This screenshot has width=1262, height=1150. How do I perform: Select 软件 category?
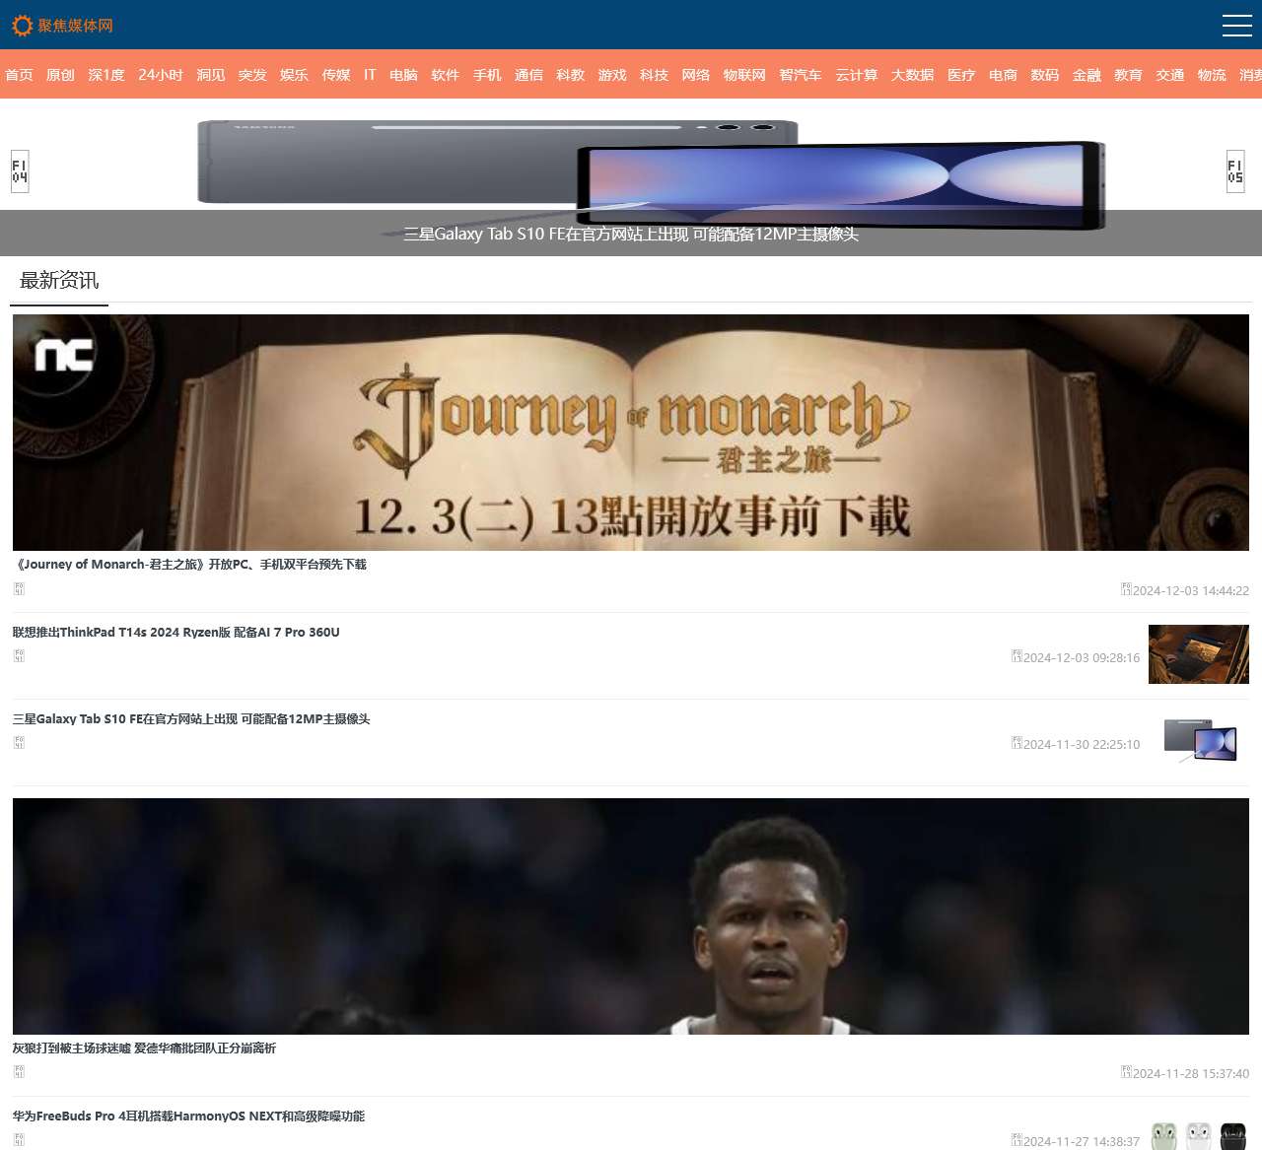[445, 75]
